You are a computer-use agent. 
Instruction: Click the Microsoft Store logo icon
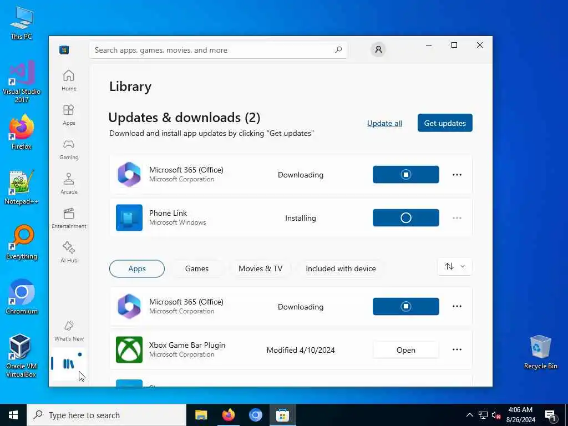pyautogui.click(x=64, y=49)
